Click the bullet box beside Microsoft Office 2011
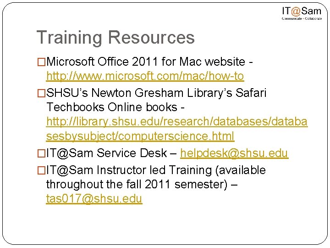This screenshot has width=330, height=248. tap(41, 62)
